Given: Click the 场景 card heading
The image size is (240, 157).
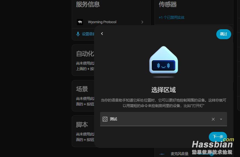Looking at the screenshot, I should click(x=82, y=89).
